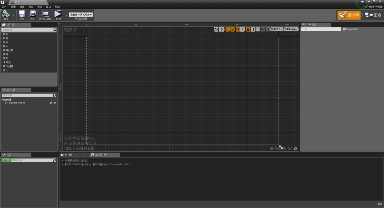Click the 保存 save floppy icon
The height and width of the screenshot is (208, 384).
(x=22, y=15)
